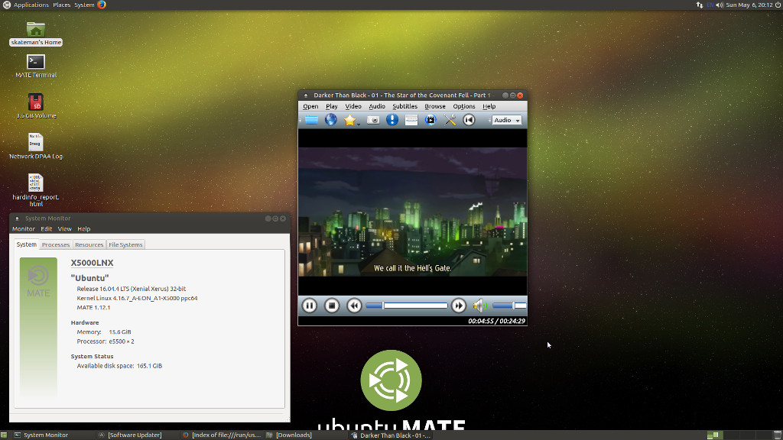This screenshot has width=783, height=440.
Task: Open preferences with wrench and screwdriver icon
Action: pos(450,120)
